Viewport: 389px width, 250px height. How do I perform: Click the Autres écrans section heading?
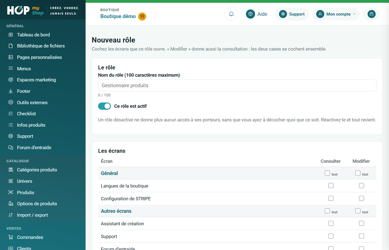coord(116,211)
